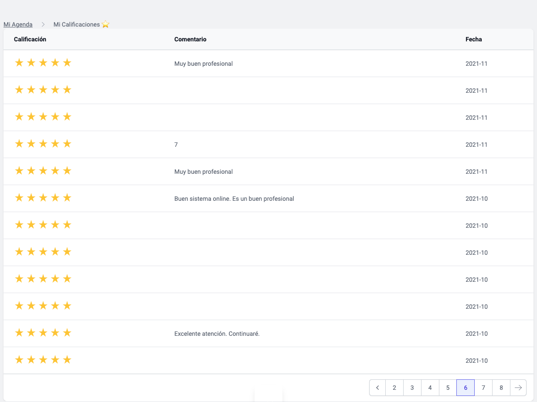Select page 5 in pagination
Viewport: 537px width, 402px height.
pos(448,388)
